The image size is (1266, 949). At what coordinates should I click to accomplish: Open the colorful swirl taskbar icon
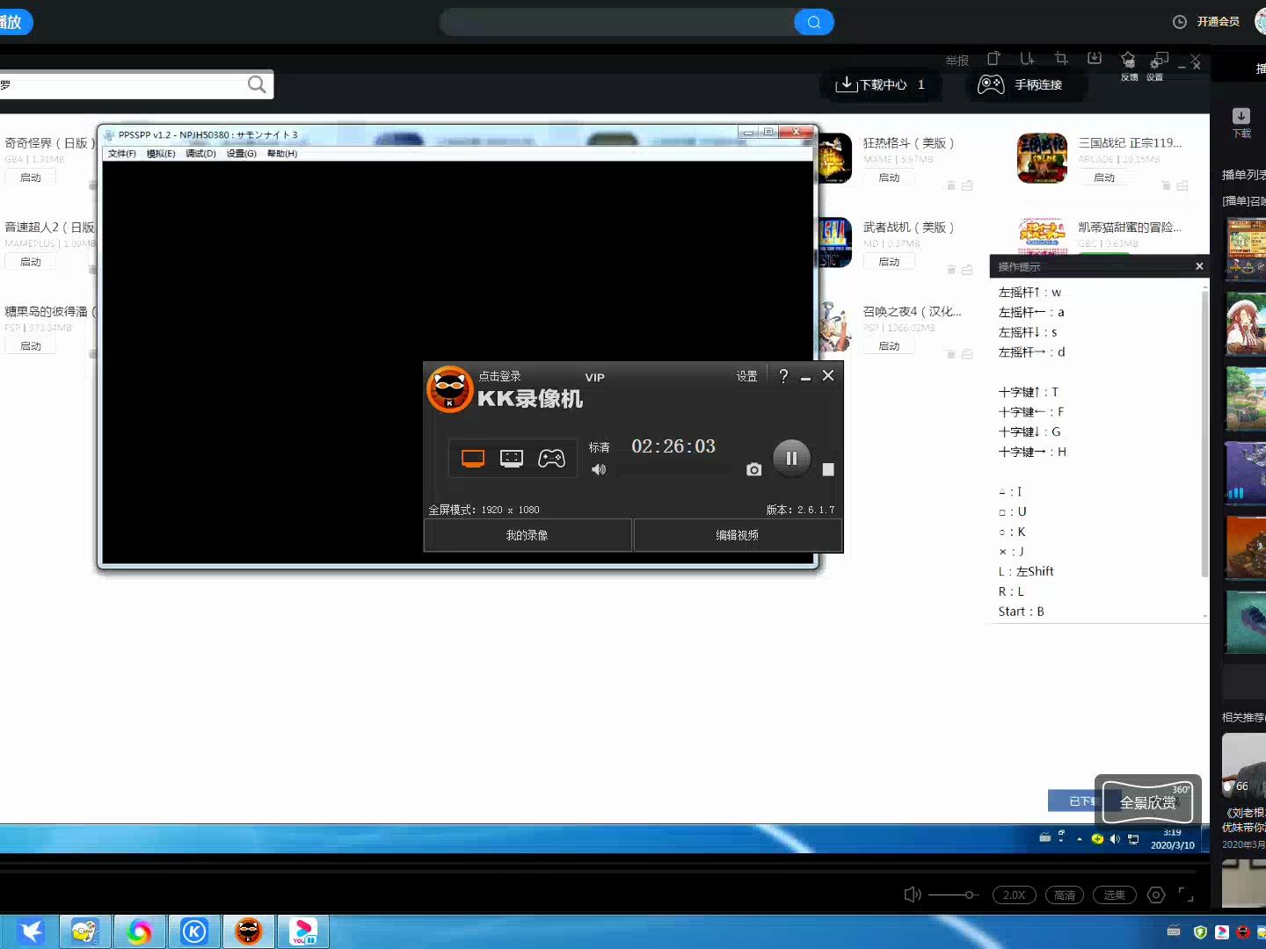139,931
